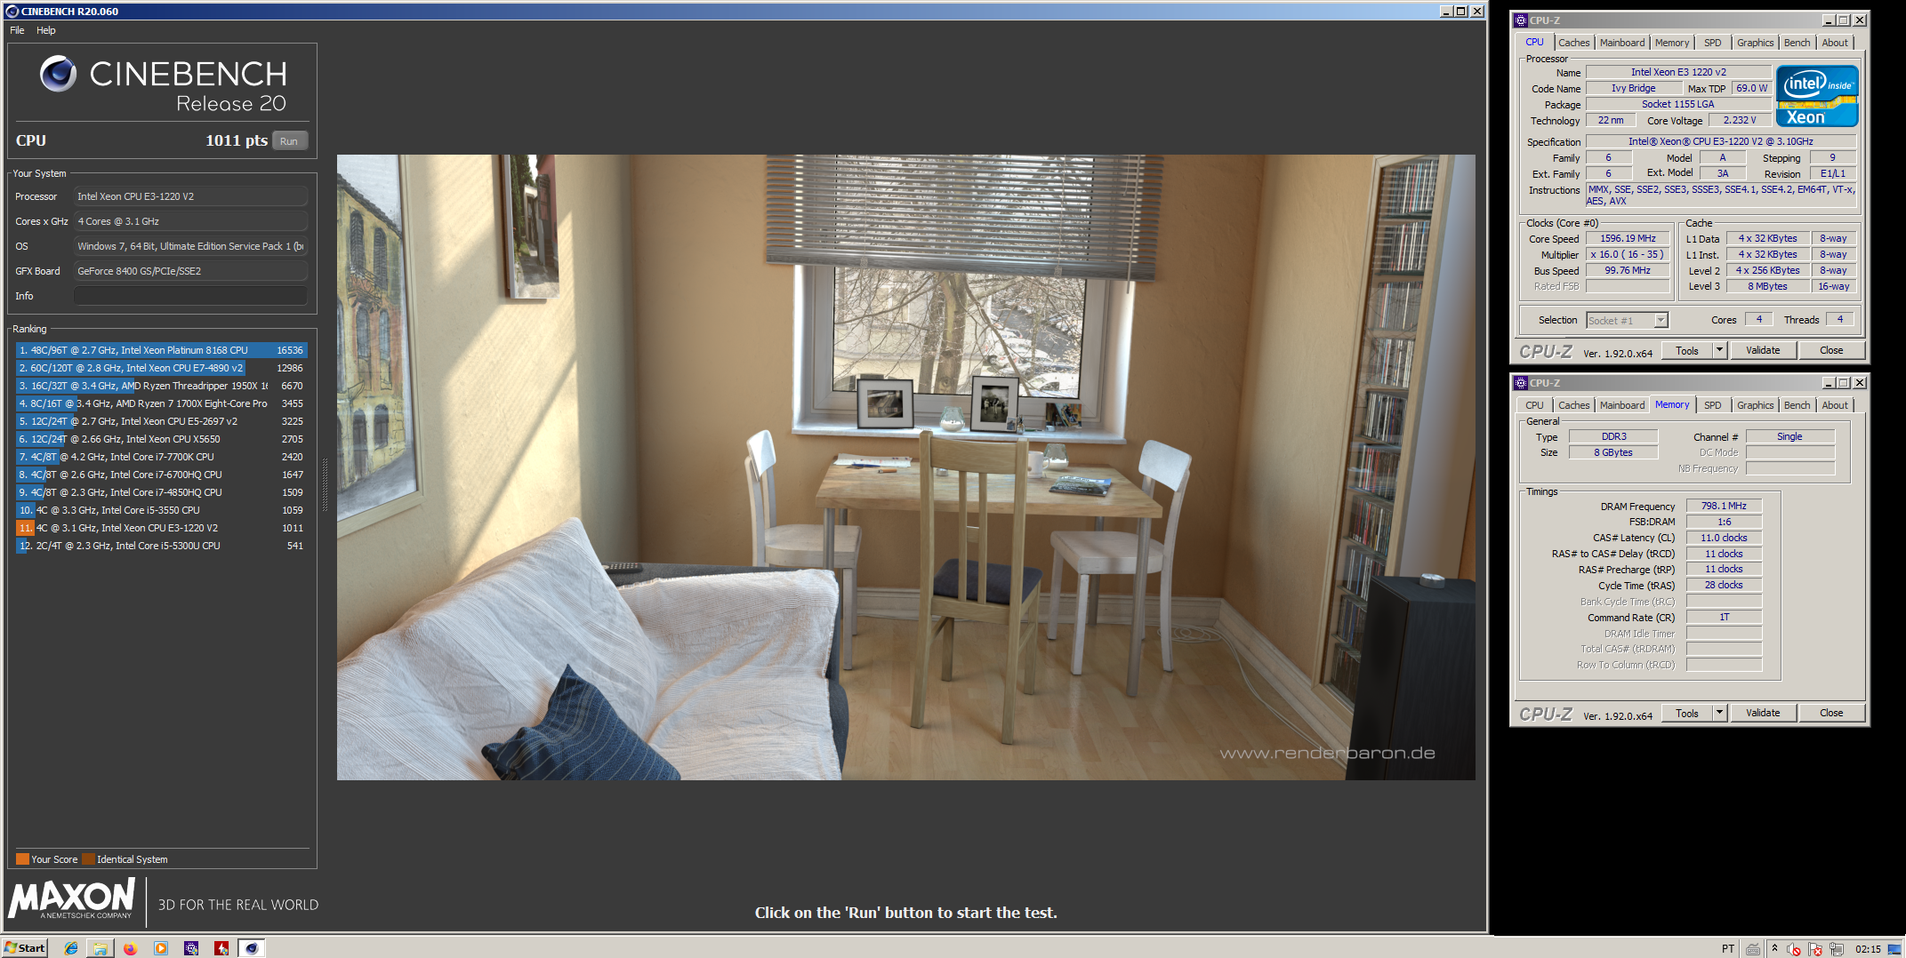Click Validate in the lower CPU-Z window
Screen dimensions: 1906x958
coord(1763,713)
